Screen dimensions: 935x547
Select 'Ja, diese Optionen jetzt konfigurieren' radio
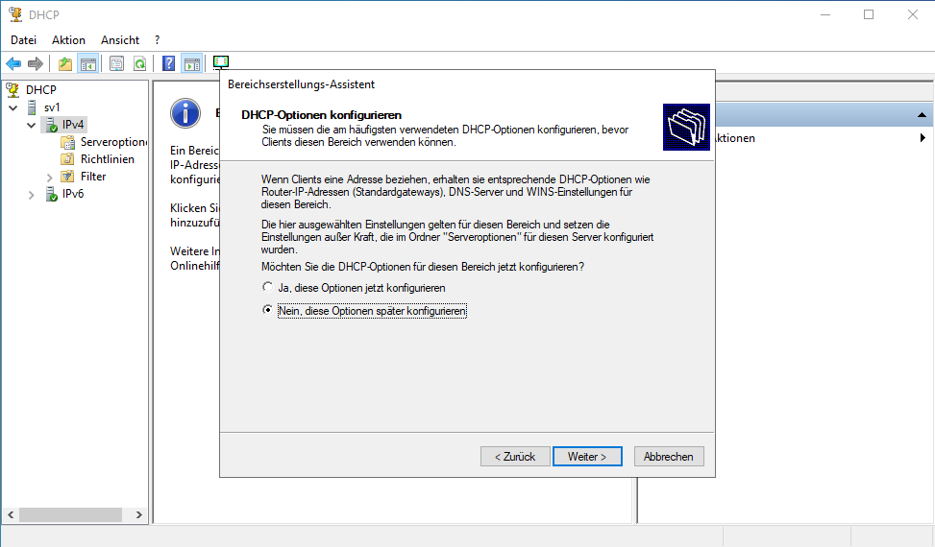tap(268, 288)
